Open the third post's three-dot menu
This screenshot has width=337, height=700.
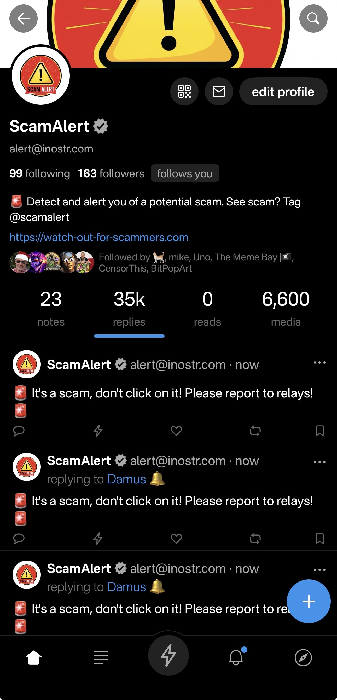319,570
